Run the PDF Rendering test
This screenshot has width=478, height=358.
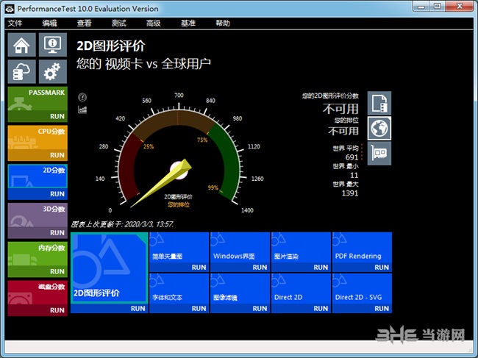362,267
